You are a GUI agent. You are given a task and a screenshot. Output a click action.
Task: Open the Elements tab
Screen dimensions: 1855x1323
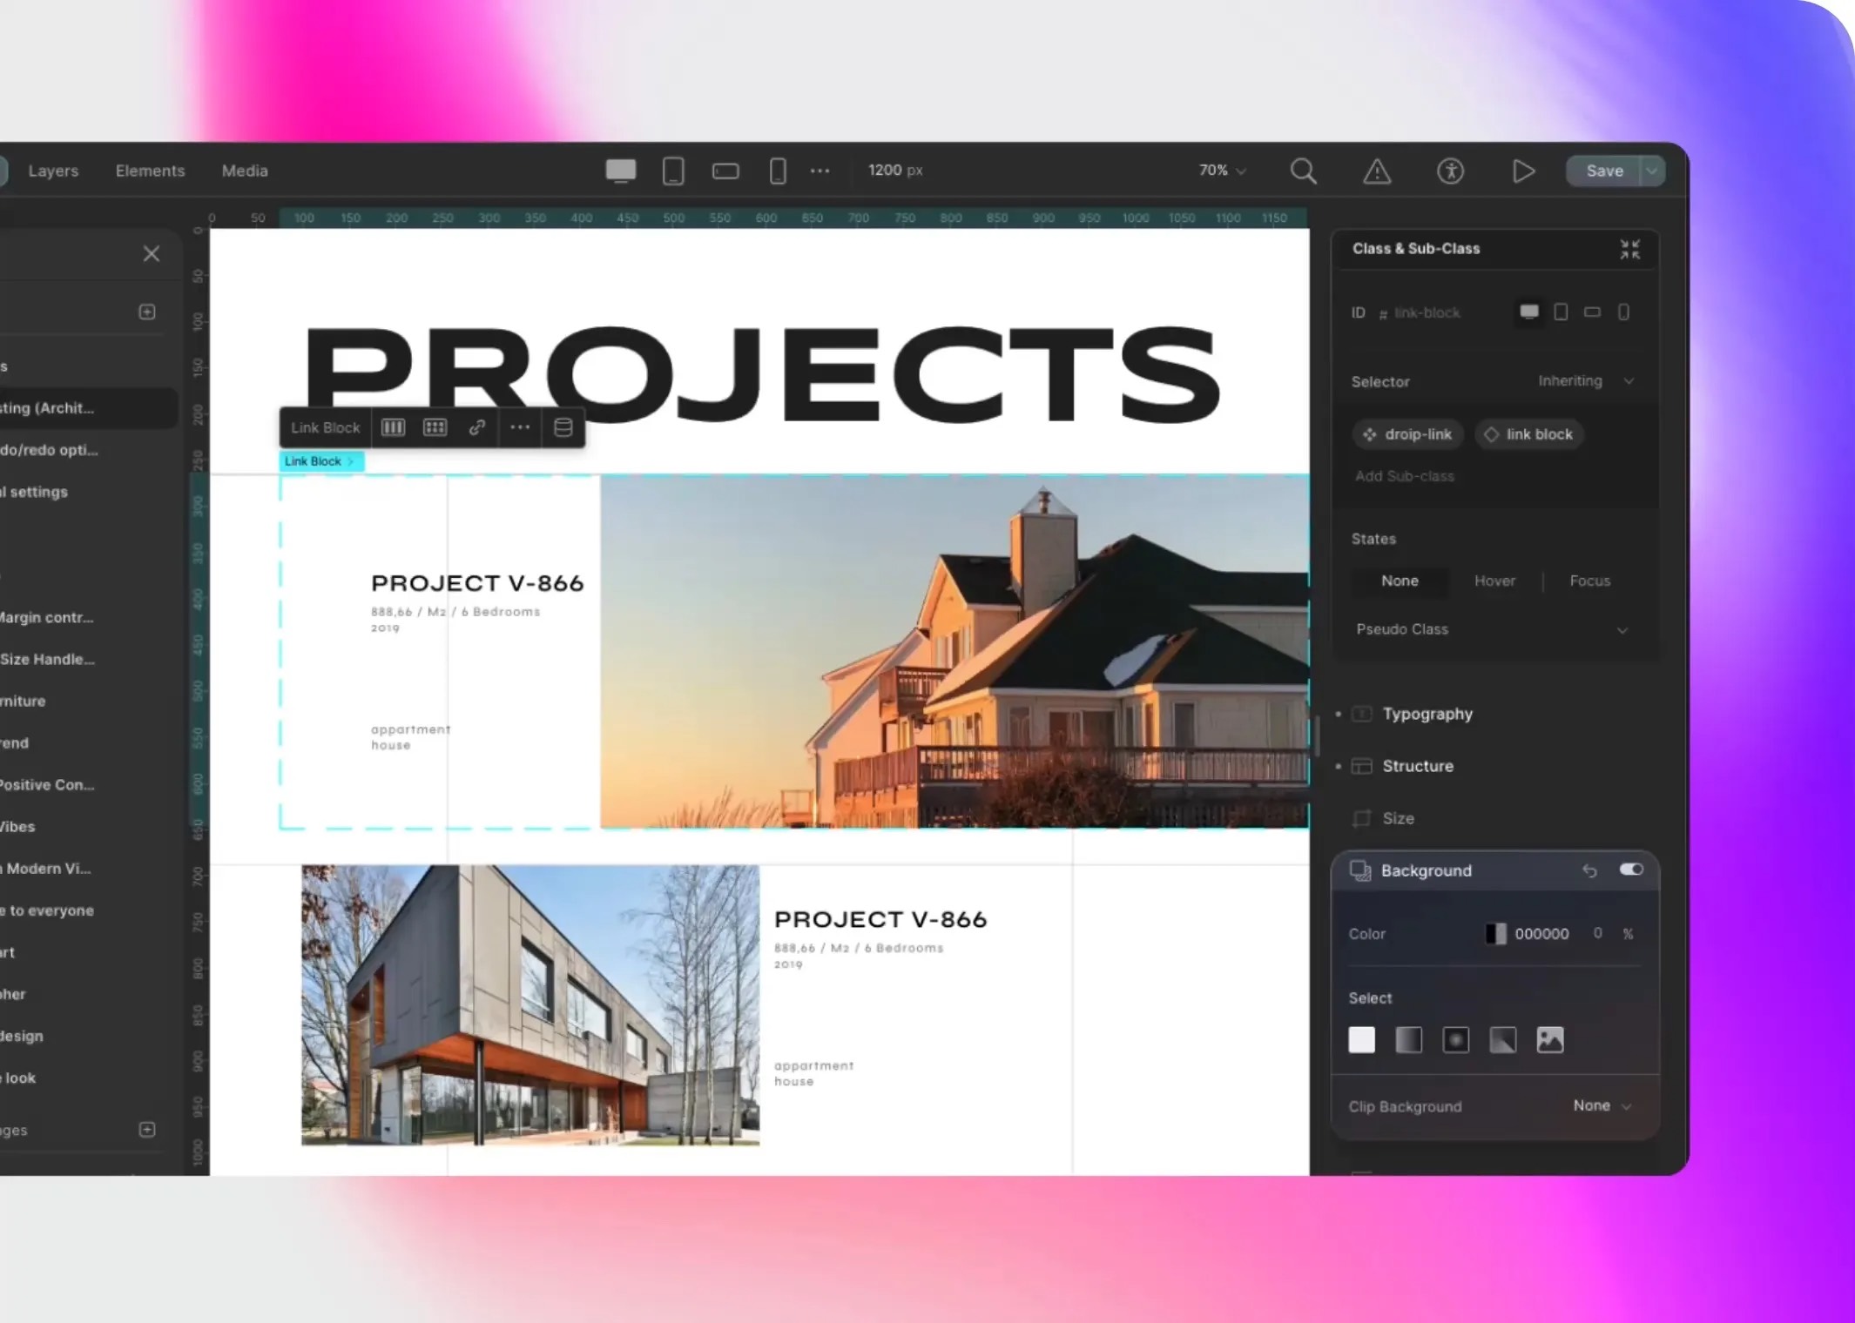(x=150, y=171)
